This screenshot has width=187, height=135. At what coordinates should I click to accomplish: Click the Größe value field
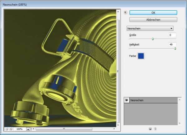pos(172,35)
